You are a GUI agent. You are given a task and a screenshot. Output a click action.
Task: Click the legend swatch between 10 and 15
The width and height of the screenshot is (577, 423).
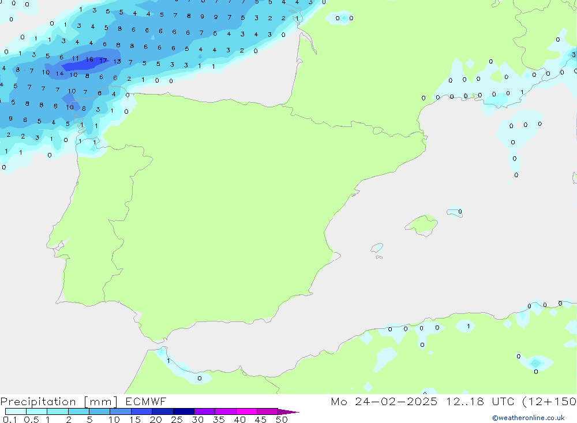pyautogui.click(x=121, y=411)
